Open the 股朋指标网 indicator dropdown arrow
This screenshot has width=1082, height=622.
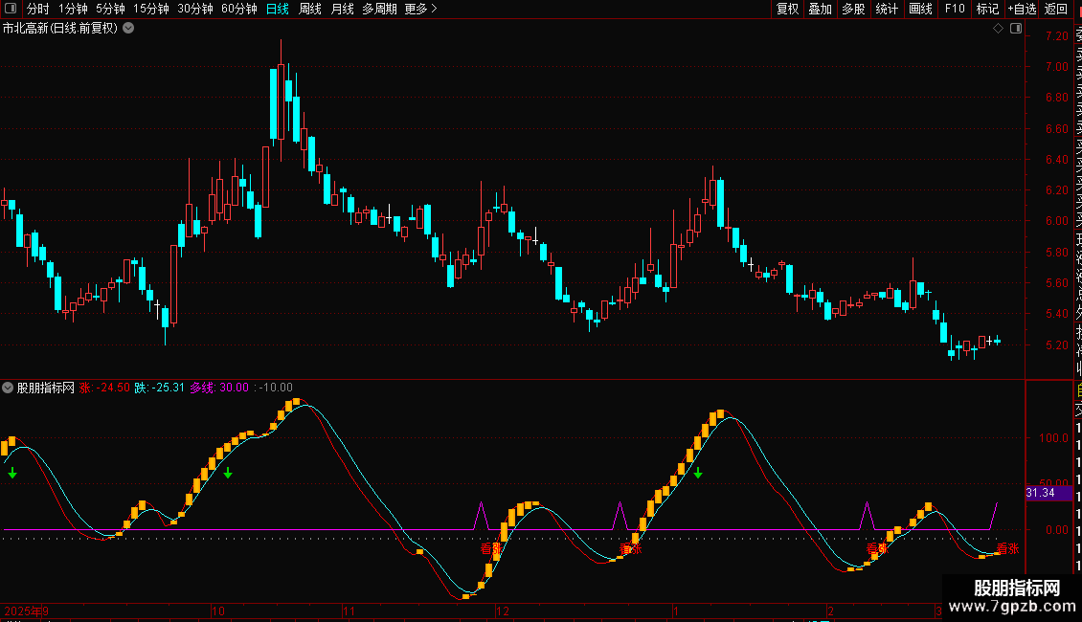(8, 388)
